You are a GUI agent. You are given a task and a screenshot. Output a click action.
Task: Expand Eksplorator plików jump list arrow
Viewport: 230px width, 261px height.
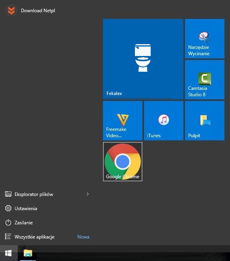(88, 194)
